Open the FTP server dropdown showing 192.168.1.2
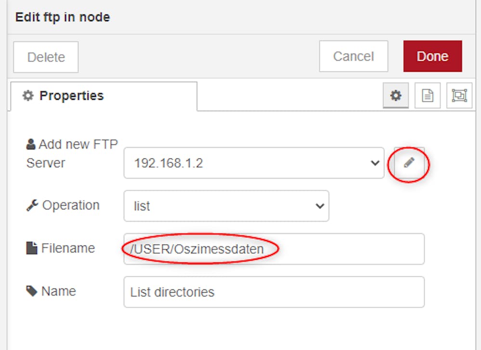The height and width of the screenshot is (350, 481). 254,163
